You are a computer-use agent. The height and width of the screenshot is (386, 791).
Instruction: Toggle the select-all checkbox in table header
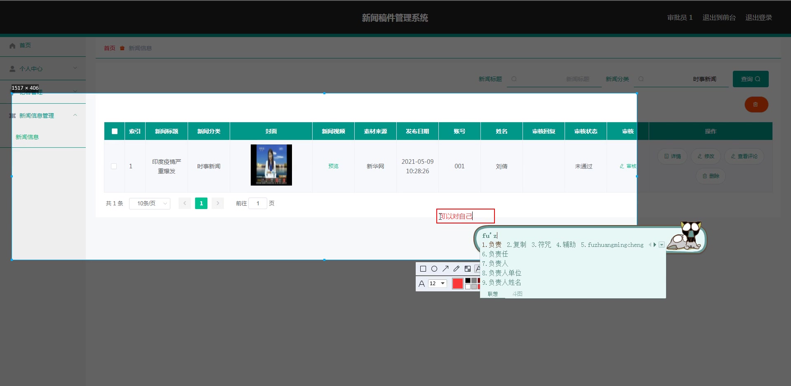tap(114, 131)
